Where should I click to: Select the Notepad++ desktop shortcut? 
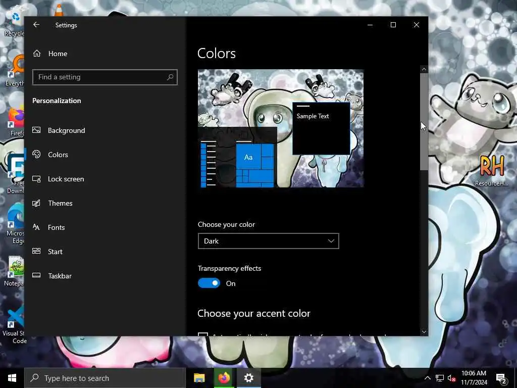14,271
